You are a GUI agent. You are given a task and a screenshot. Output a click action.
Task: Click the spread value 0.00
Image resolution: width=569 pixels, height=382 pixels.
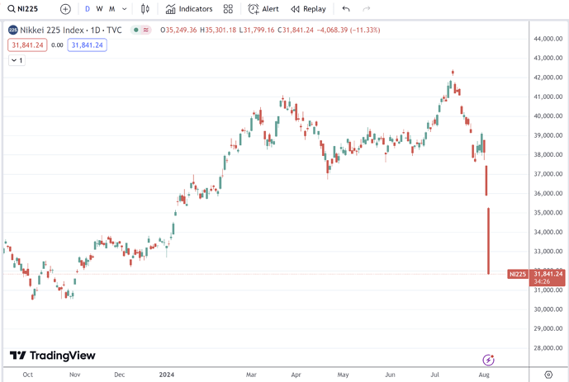57,45
